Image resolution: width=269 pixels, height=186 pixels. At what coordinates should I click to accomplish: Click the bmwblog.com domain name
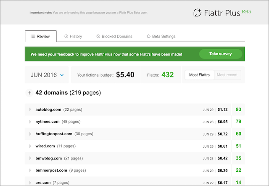tap(49, 158)
